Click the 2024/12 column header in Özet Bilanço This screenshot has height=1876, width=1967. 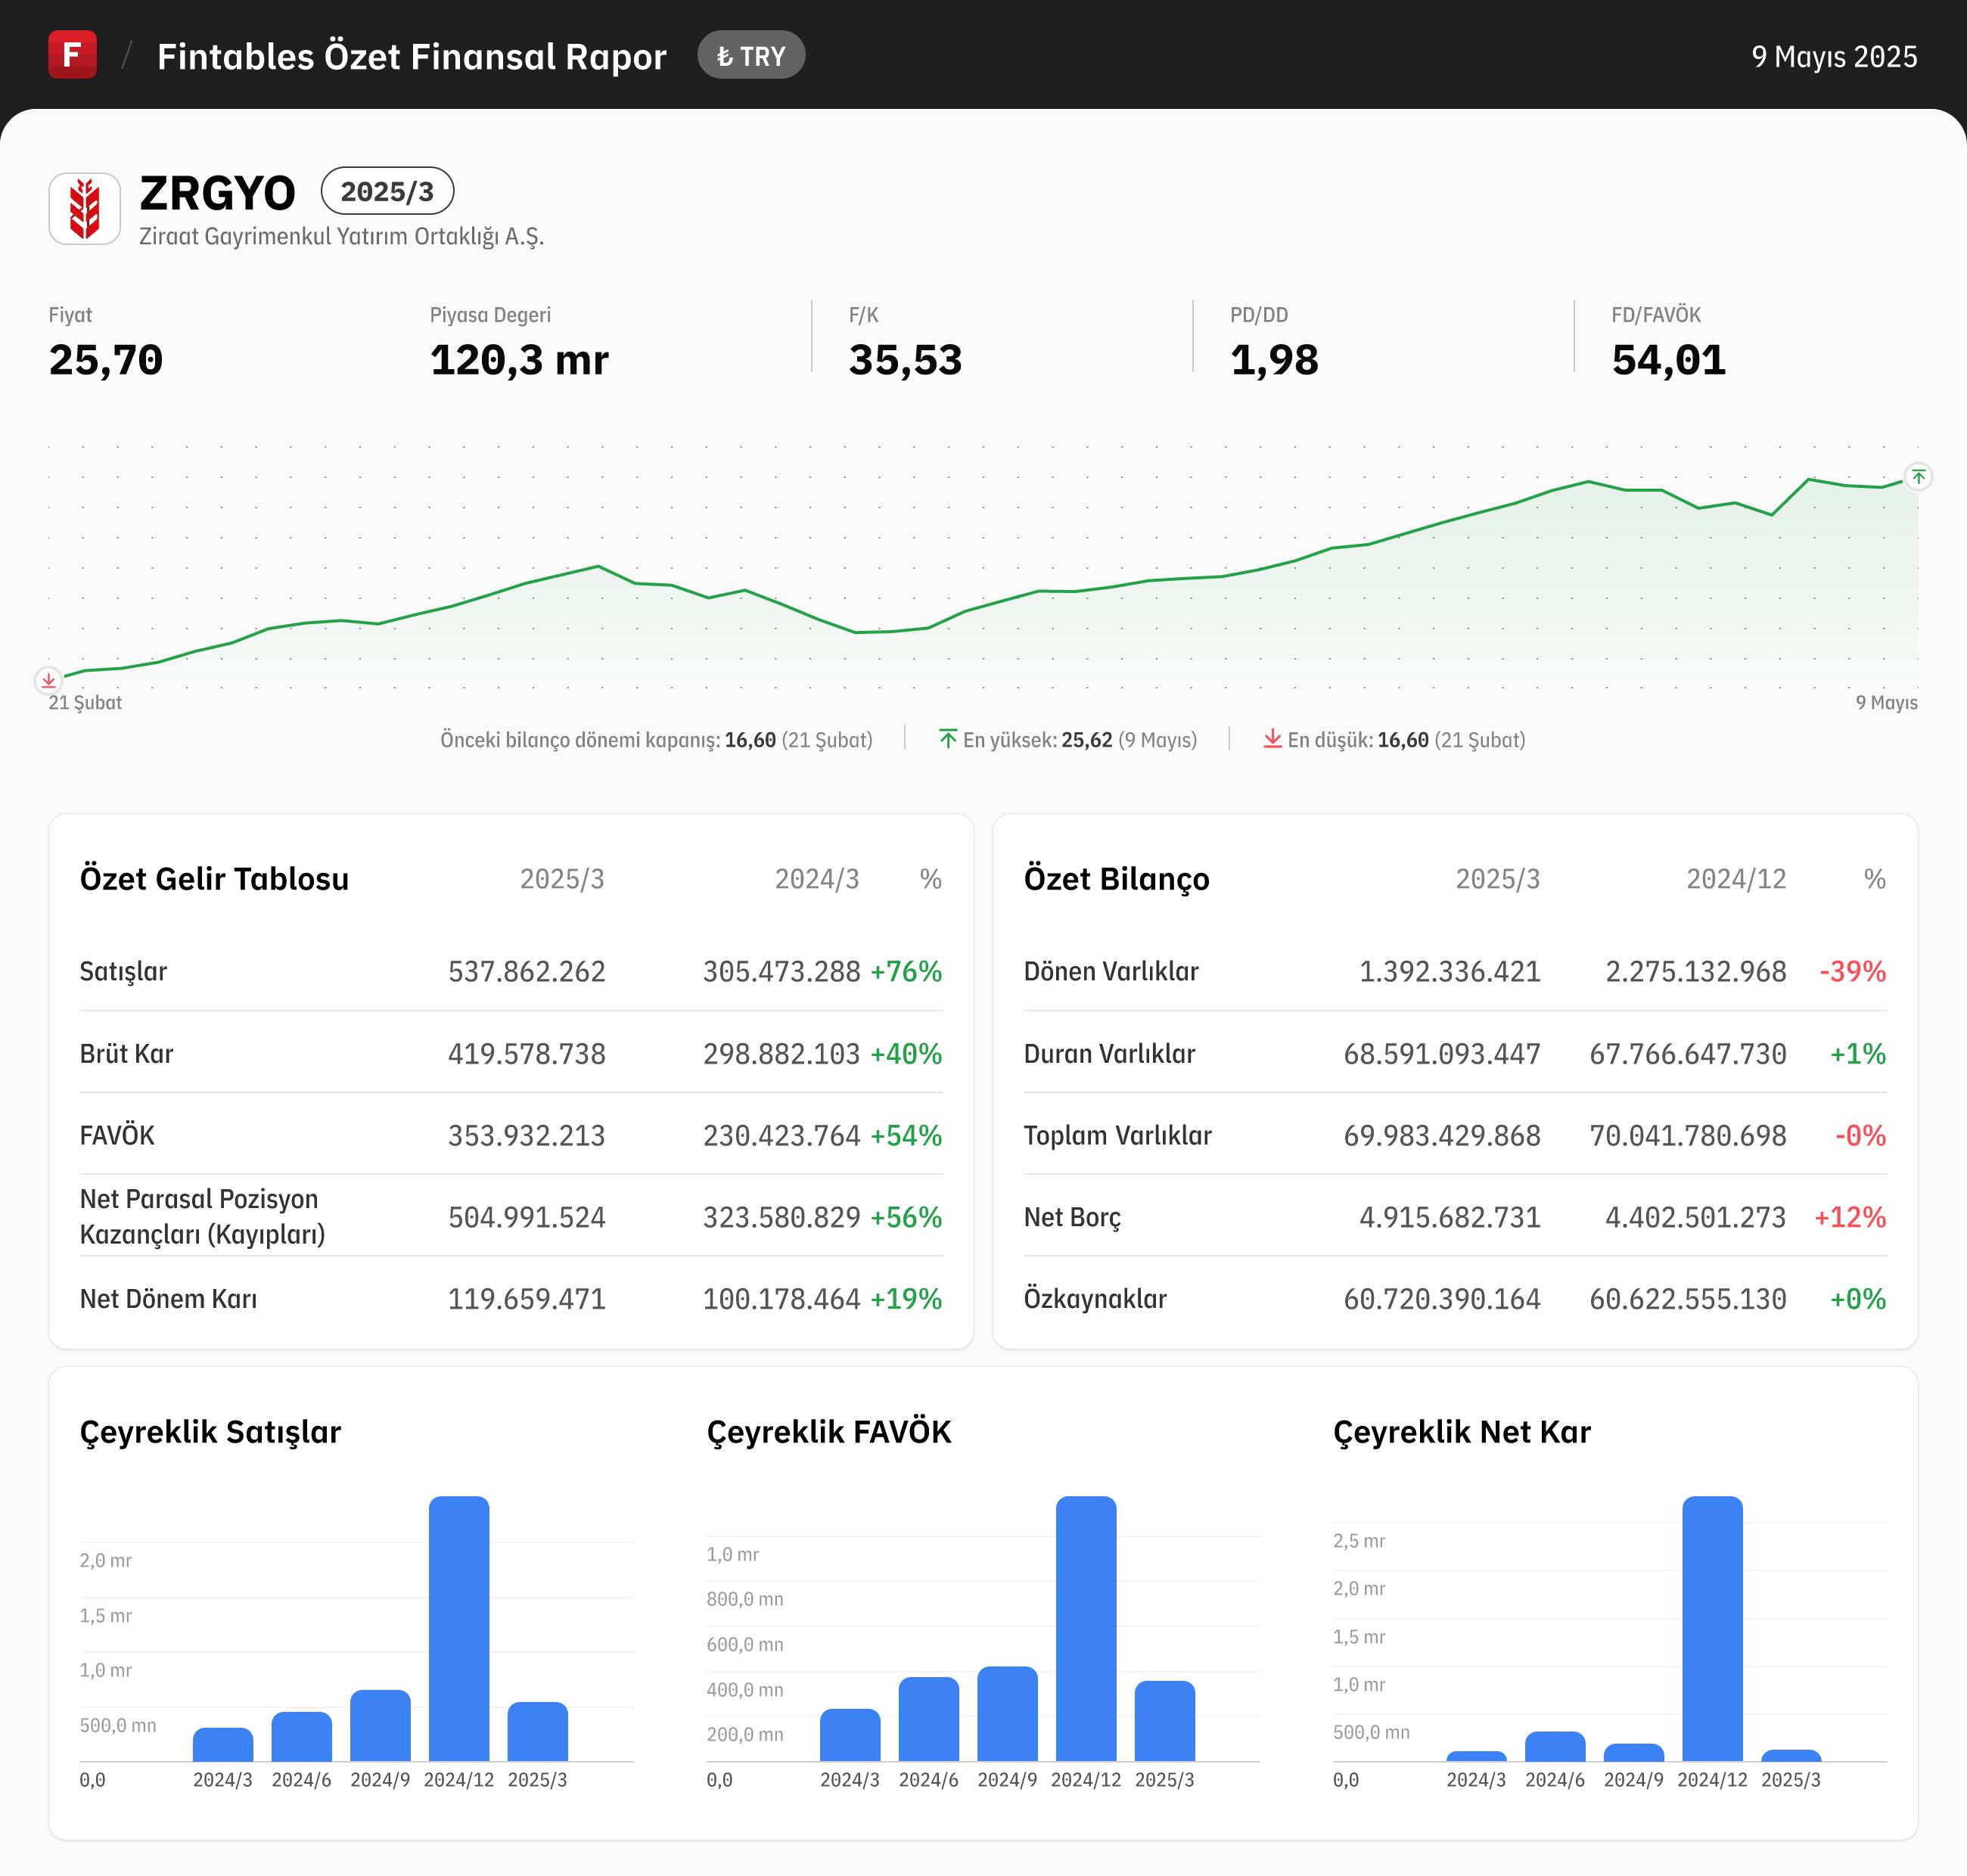tap(1736, 879)
